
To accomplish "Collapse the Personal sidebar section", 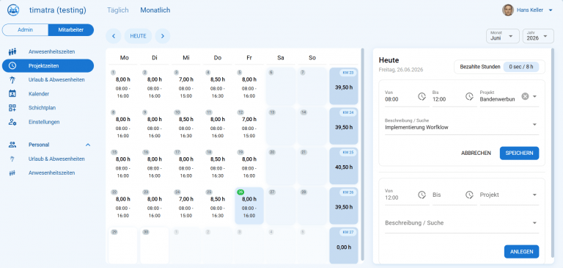I will (x=88, y=145).
